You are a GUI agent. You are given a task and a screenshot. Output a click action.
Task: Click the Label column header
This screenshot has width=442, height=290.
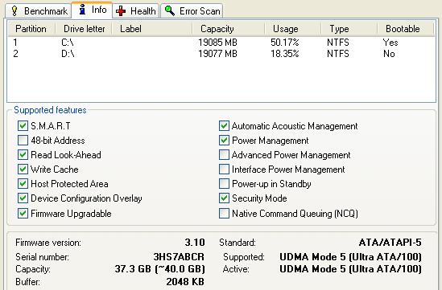pyautogui.click(x=152, y=29)
